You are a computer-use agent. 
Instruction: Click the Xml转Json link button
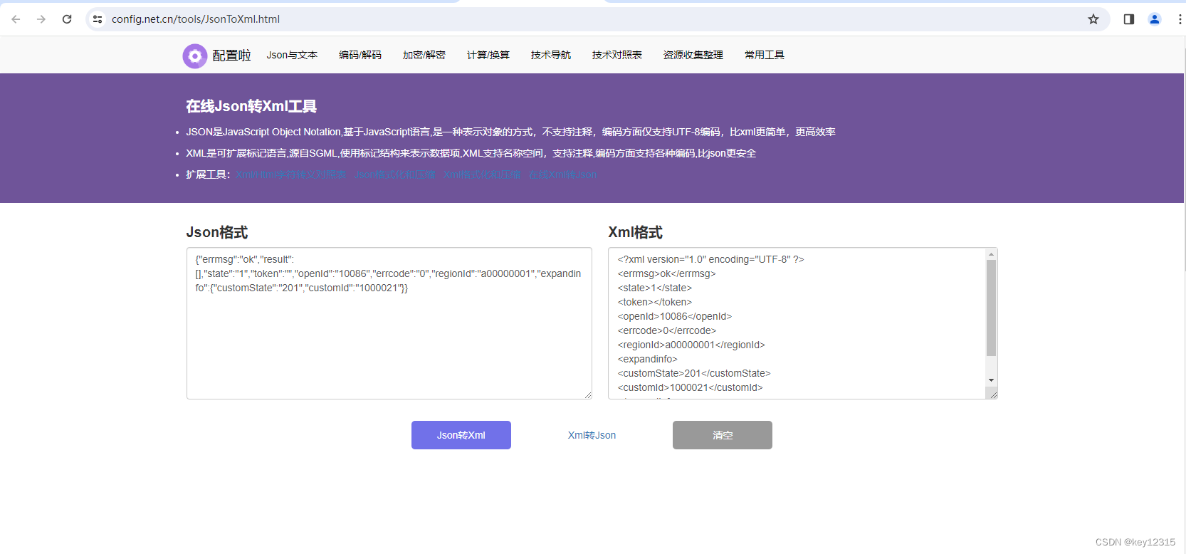pyautogui.click(x=592, y=435)
